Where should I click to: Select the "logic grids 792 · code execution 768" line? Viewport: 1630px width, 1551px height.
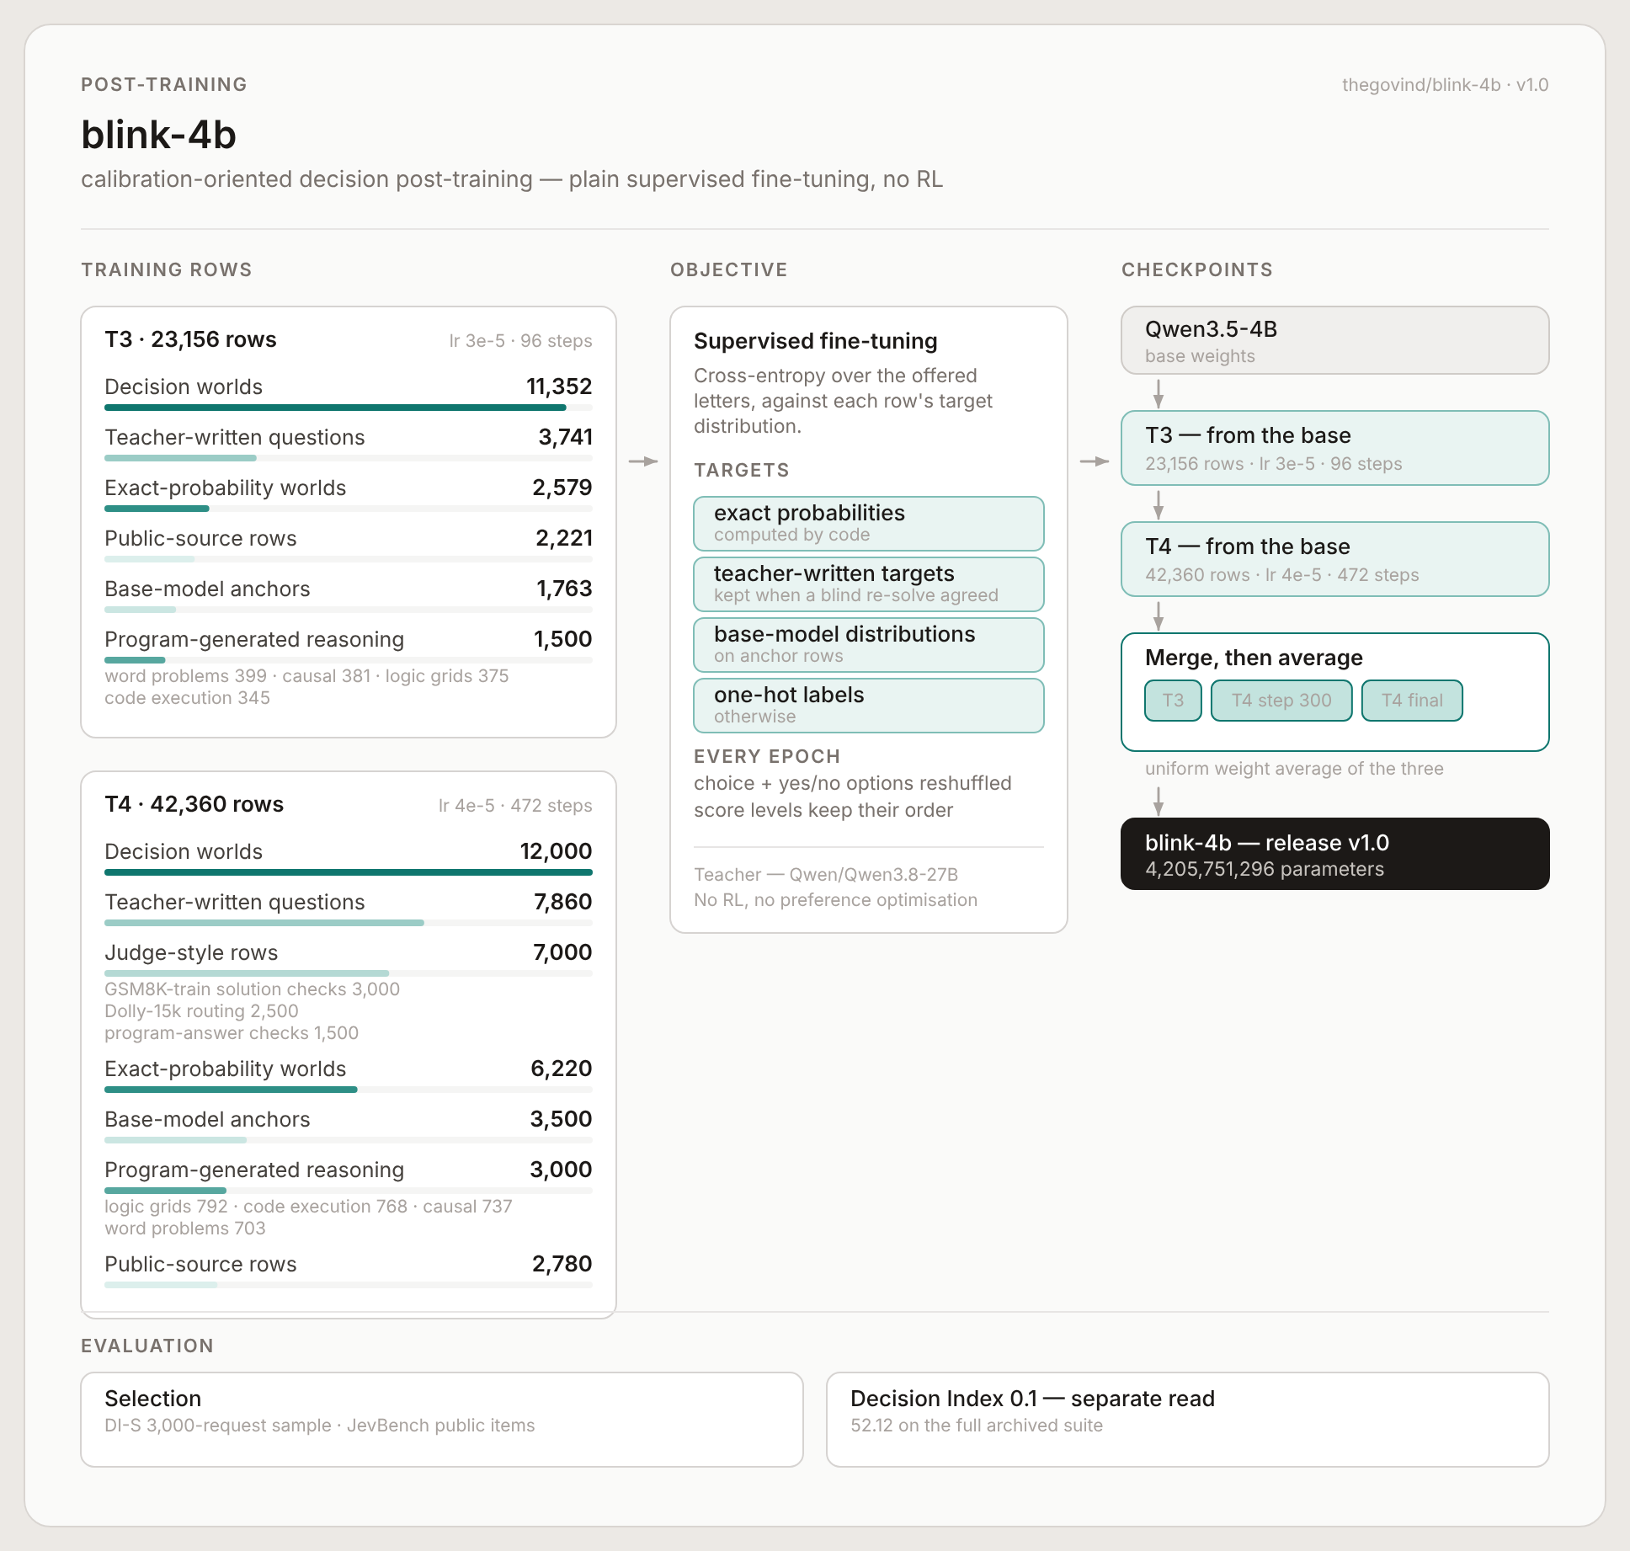coord(308,1207)
